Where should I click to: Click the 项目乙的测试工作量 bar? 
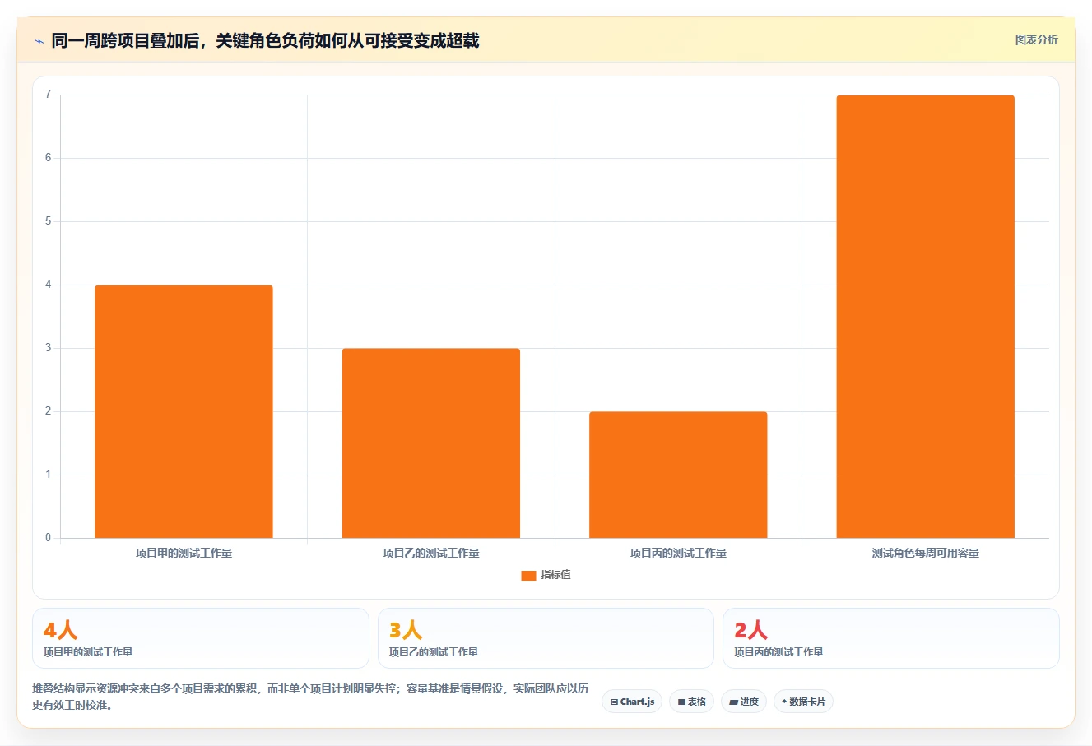pyautogui.click(x=431, y=443)
